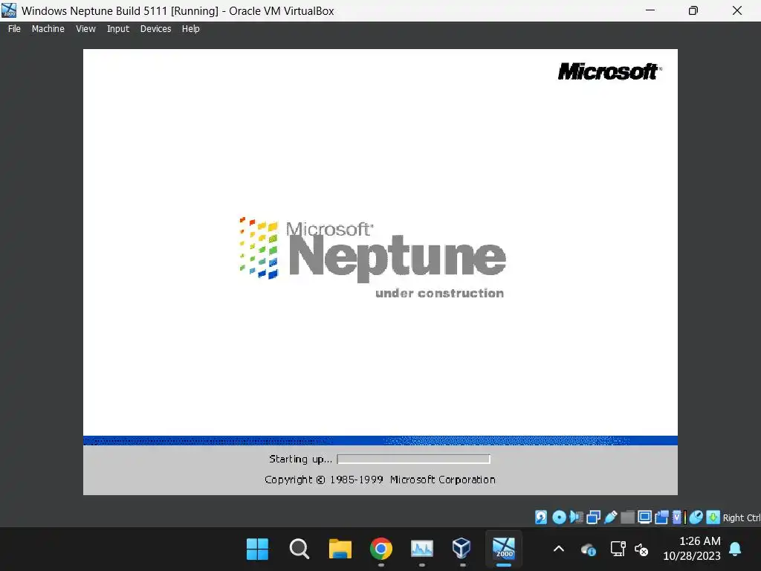Click the OneDrive cloud tray icon
The width and height of the screenshot is (761, 571).
pyautogui.click(x=589, y=549)
